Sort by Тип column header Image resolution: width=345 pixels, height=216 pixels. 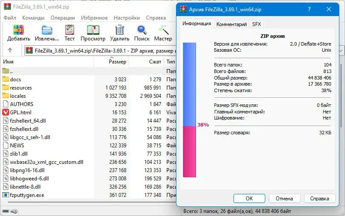pos(170,62)
